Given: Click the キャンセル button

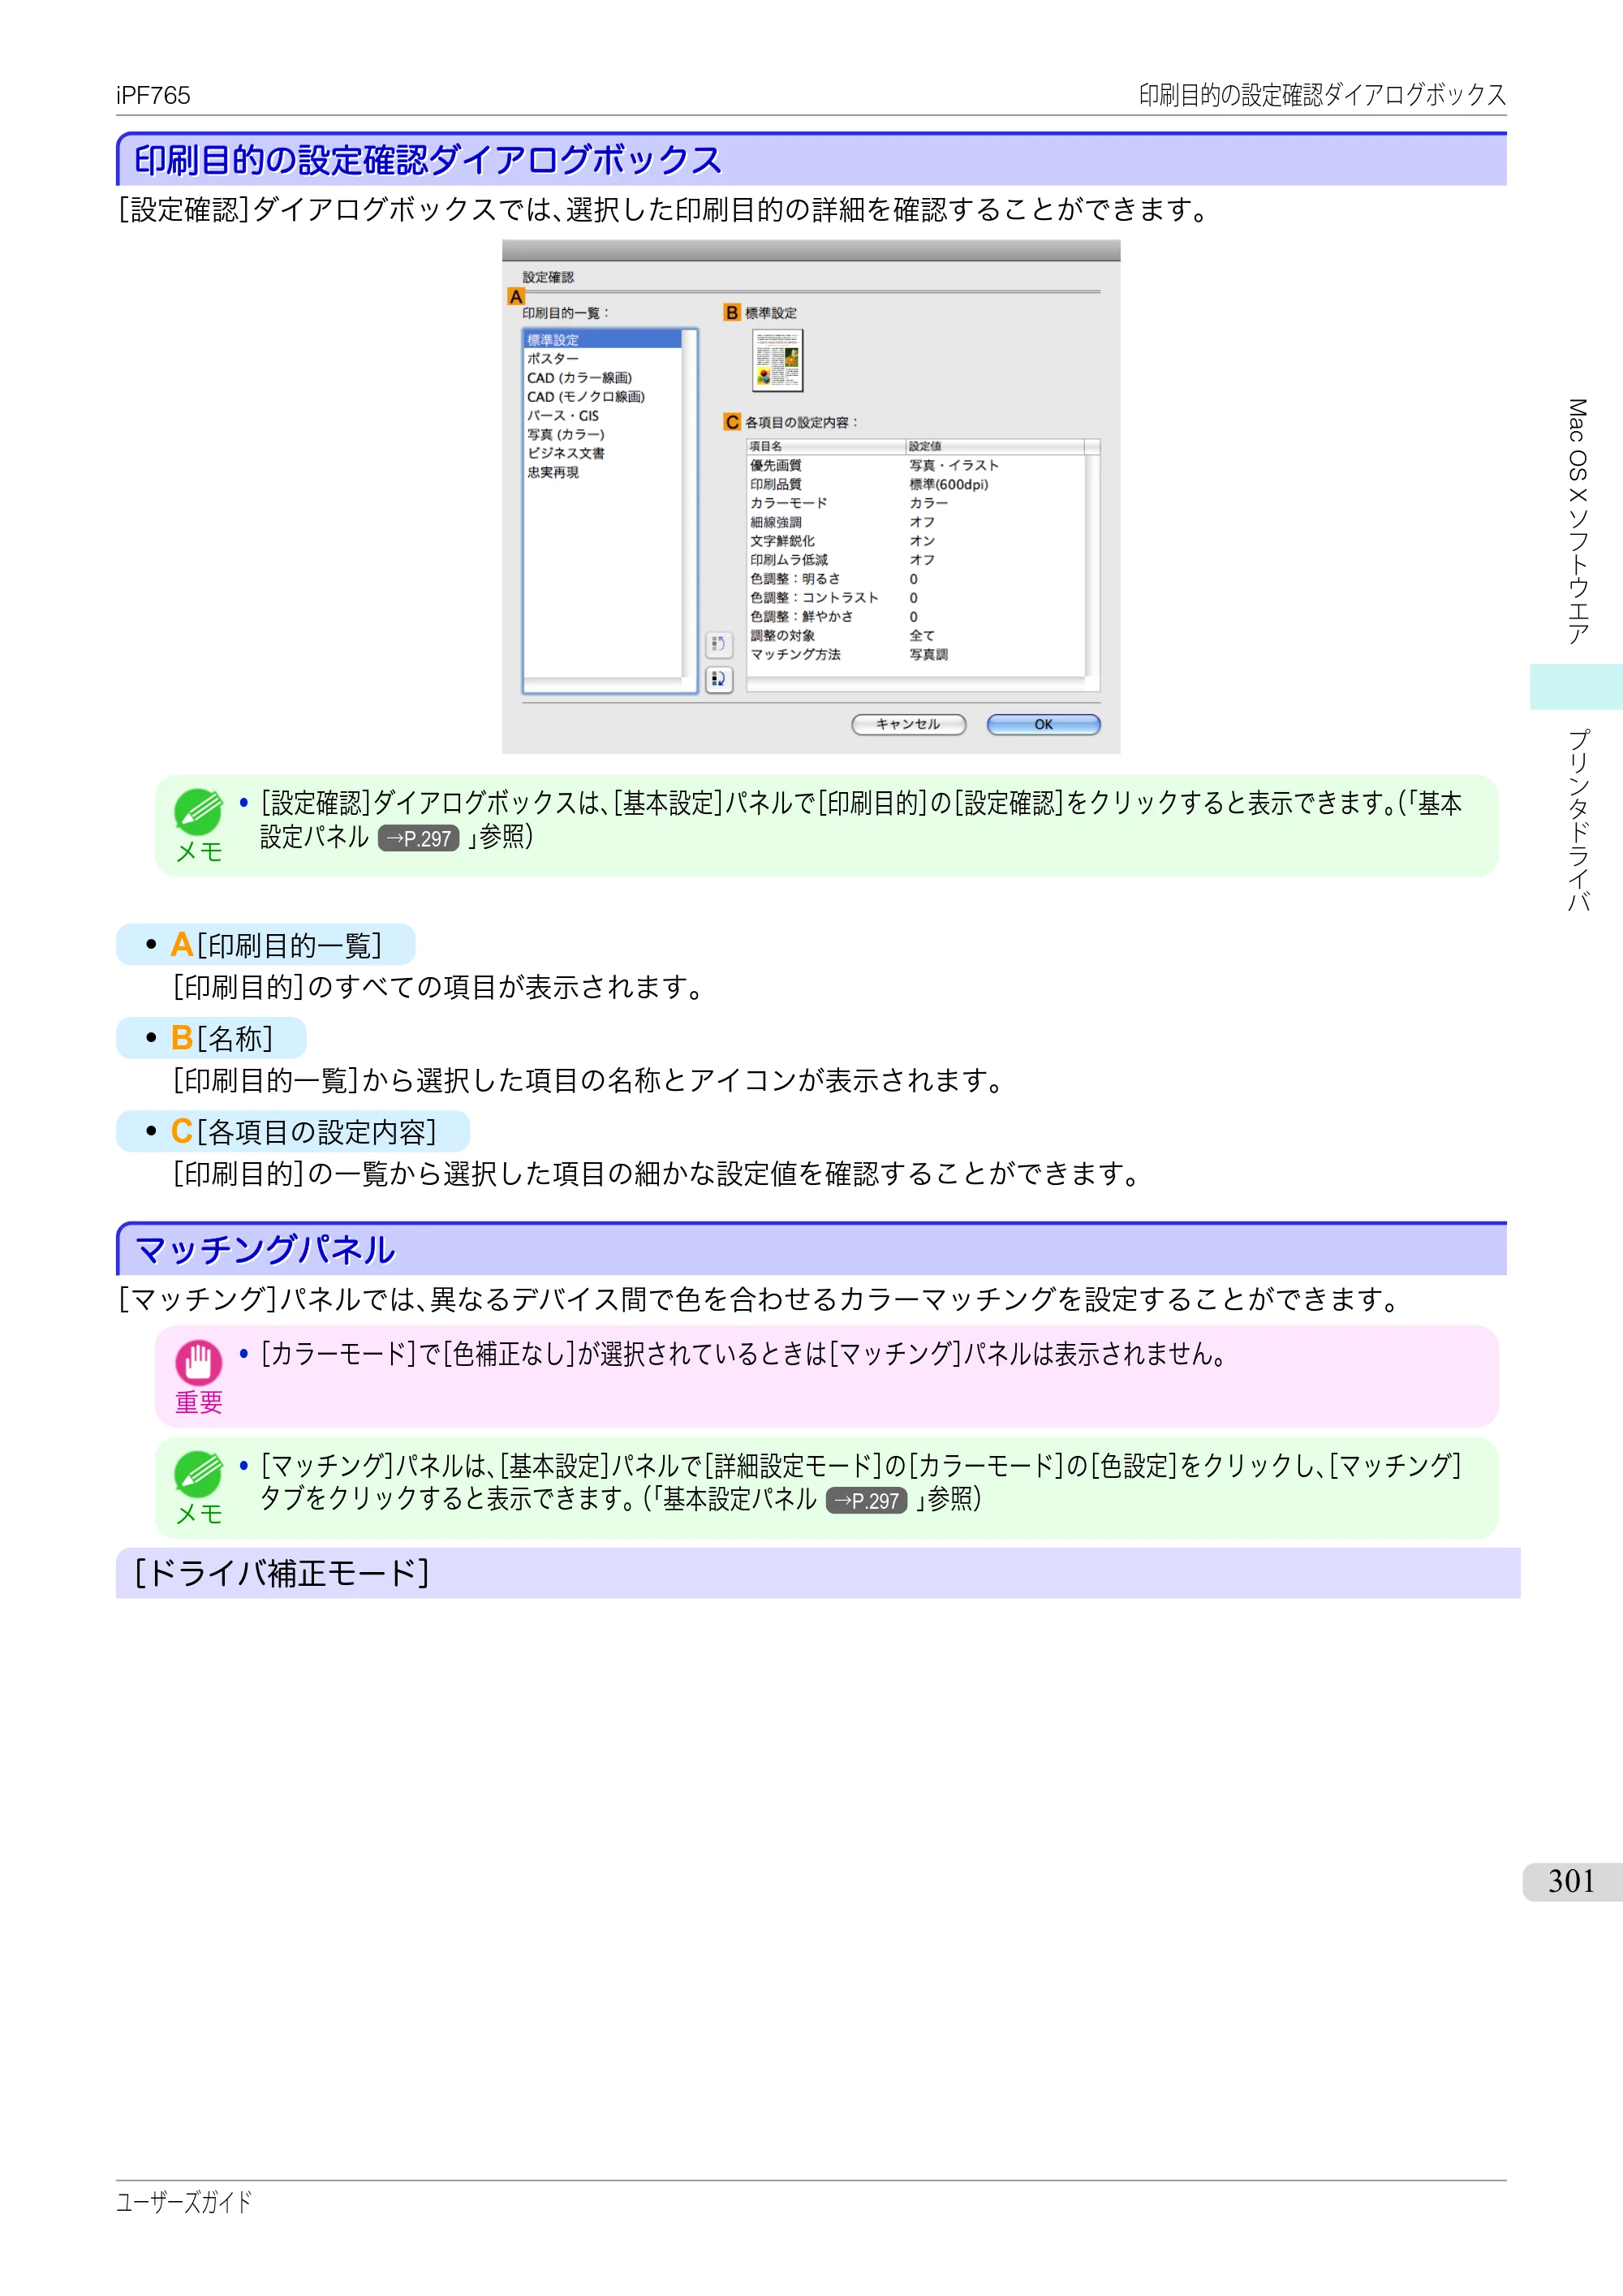Looking at the screenshot, I should click(x=908, y=724).
